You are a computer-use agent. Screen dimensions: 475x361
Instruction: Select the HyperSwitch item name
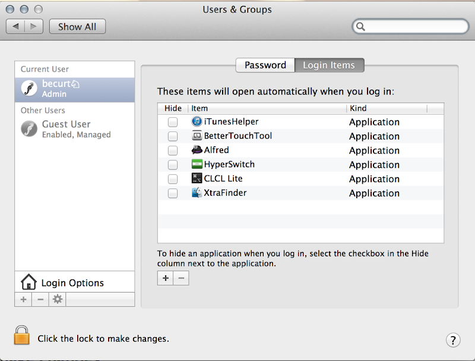[x=229, y=164]
